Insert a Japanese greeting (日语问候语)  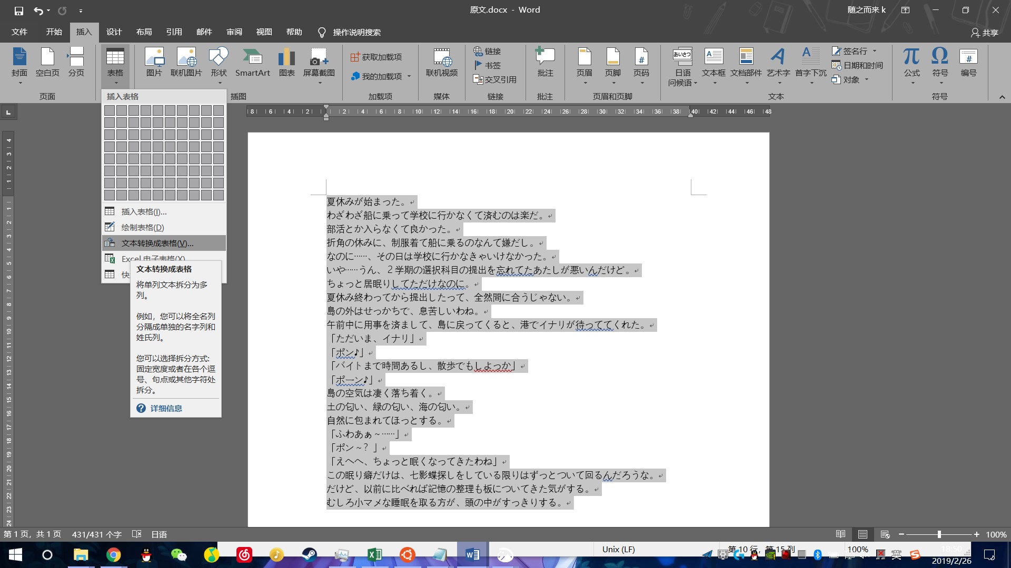click(x=682, y=67)
